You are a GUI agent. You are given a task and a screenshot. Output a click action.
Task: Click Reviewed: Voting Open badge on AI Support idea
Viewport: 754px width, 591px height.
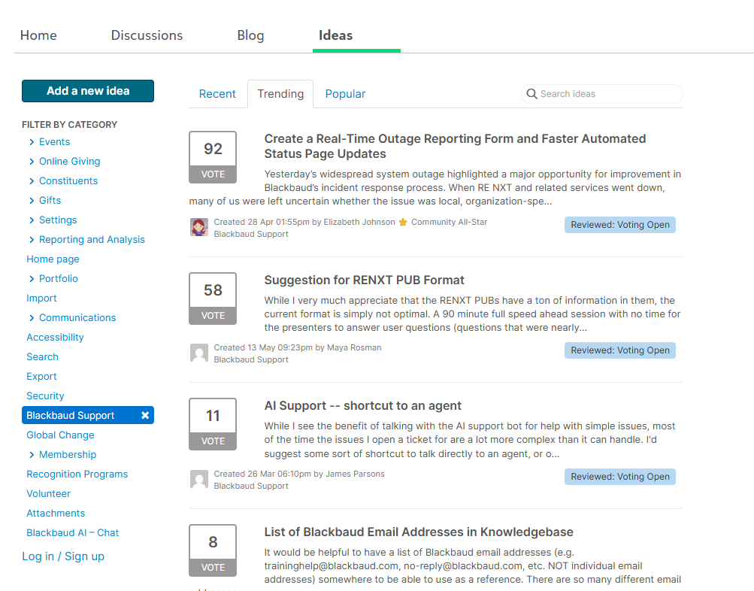[620, 477]
